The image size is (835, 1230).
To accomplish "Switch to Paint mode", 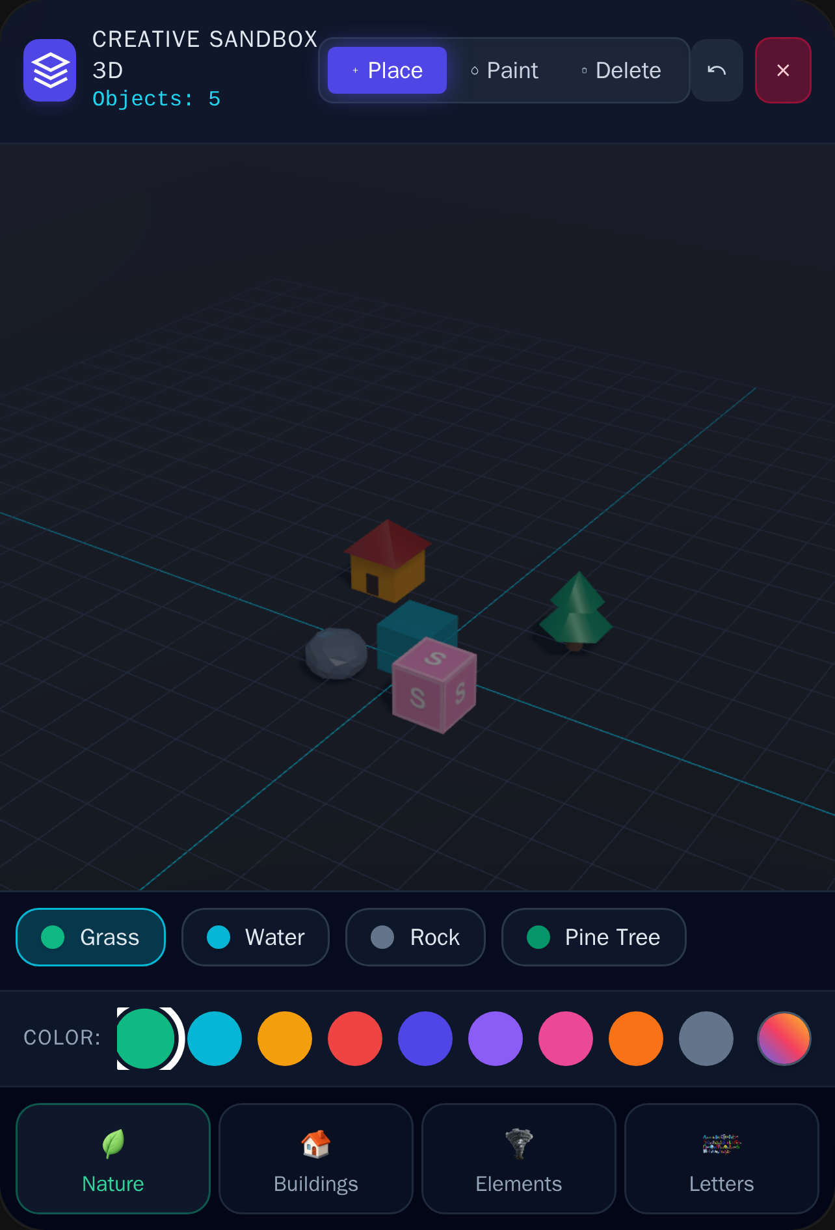I will 505,70.
